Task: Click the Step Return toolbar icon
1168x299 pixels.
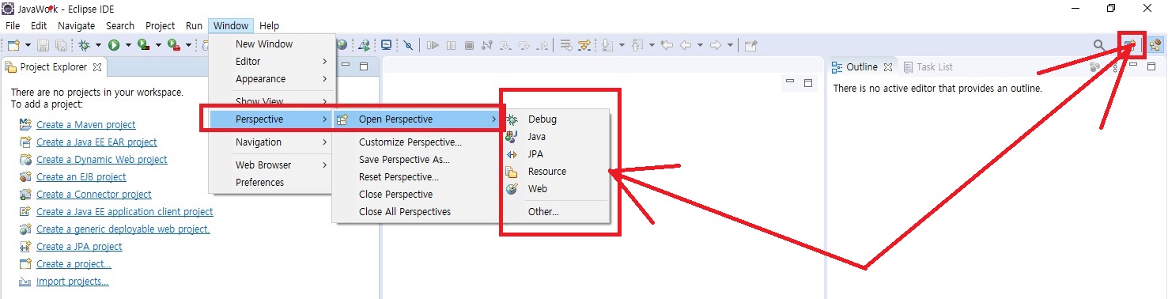Action: [542, 45]
